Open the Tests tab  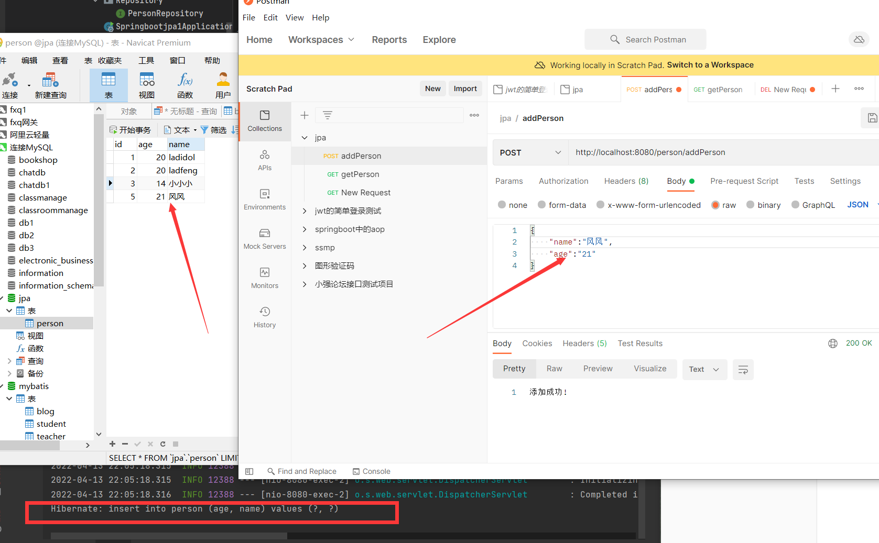point(804,181)
